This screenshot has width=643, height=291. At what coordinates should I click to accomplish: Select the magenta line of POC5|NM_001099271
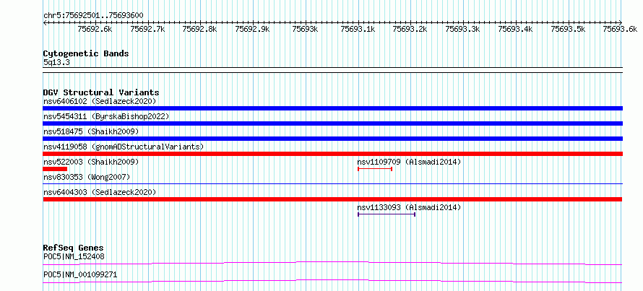[x=332, y=281]
